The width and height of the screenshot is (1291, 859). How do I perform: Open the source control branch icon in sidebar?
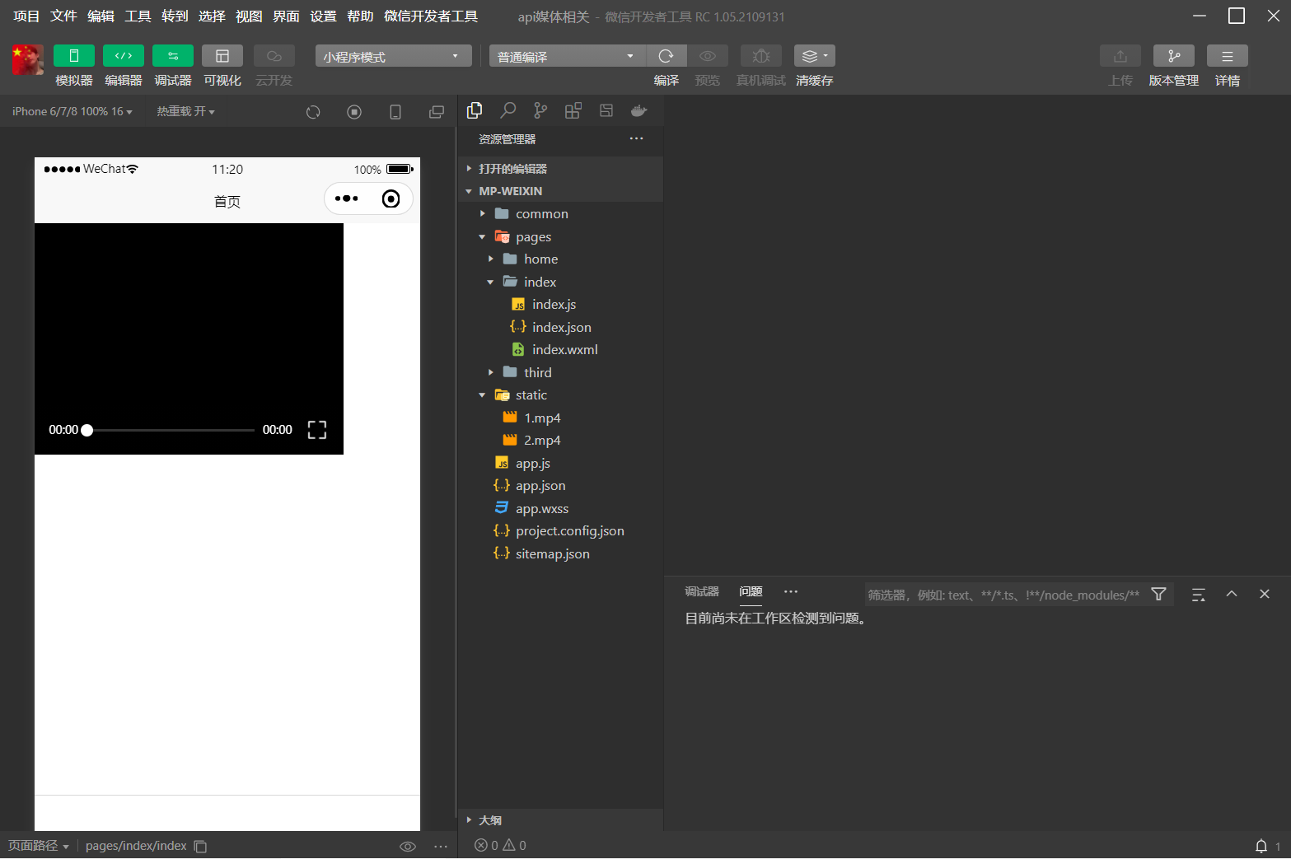pos(540,110)
